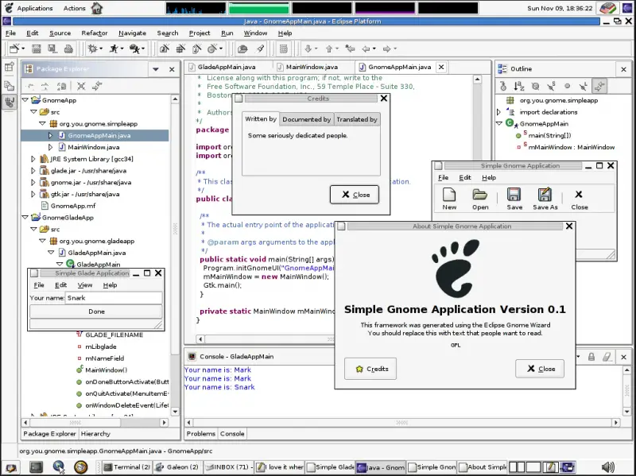The width and height of the screenshot is (636, 476).
Task: Expand the gtk.jar node
Action: click(x=33, y=194)
